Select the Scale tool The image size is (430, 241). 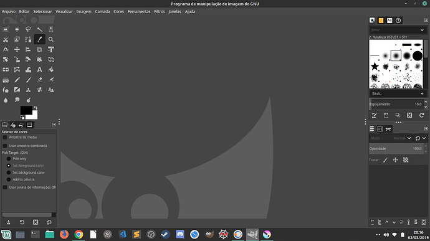(x=17, y=60)
